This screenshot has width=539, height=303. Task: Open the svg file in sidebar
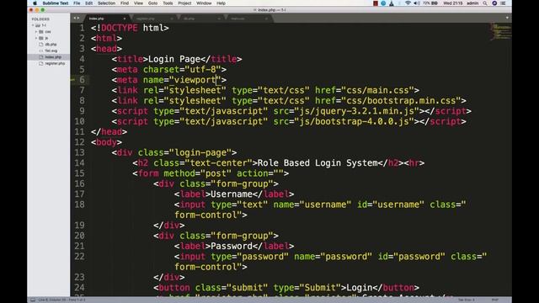coord(51,50)
